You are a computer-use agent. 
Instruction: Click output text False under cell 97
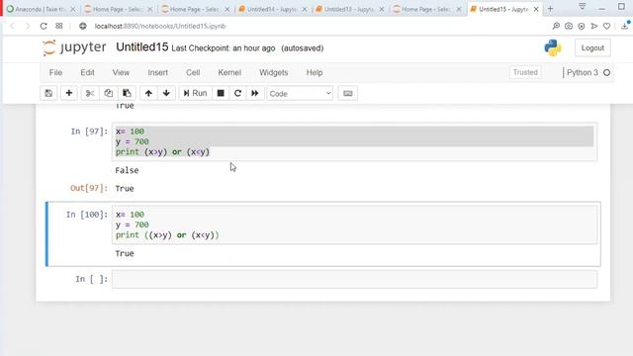point(127,170)
